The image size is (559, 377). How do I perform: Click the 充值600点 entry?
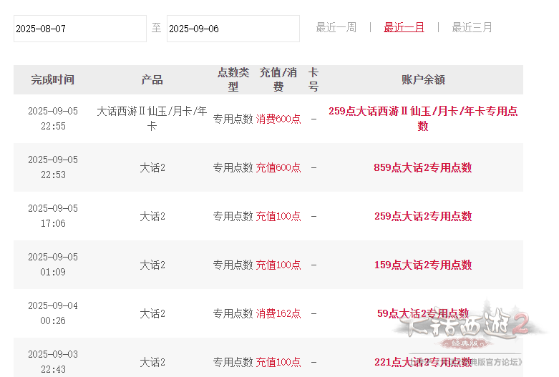[x=278, y=167]
